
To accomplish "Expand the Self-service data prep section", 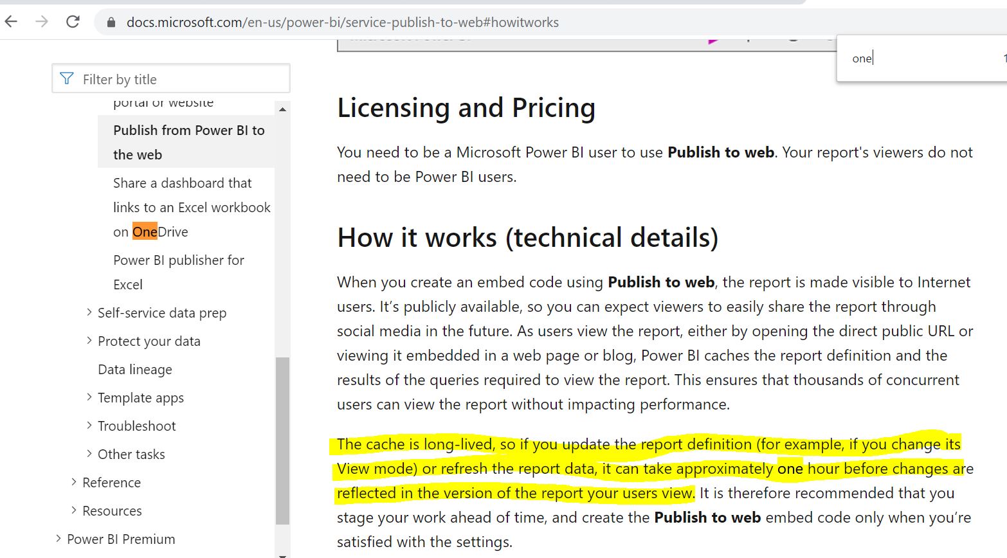I will [x=162, y=313].
